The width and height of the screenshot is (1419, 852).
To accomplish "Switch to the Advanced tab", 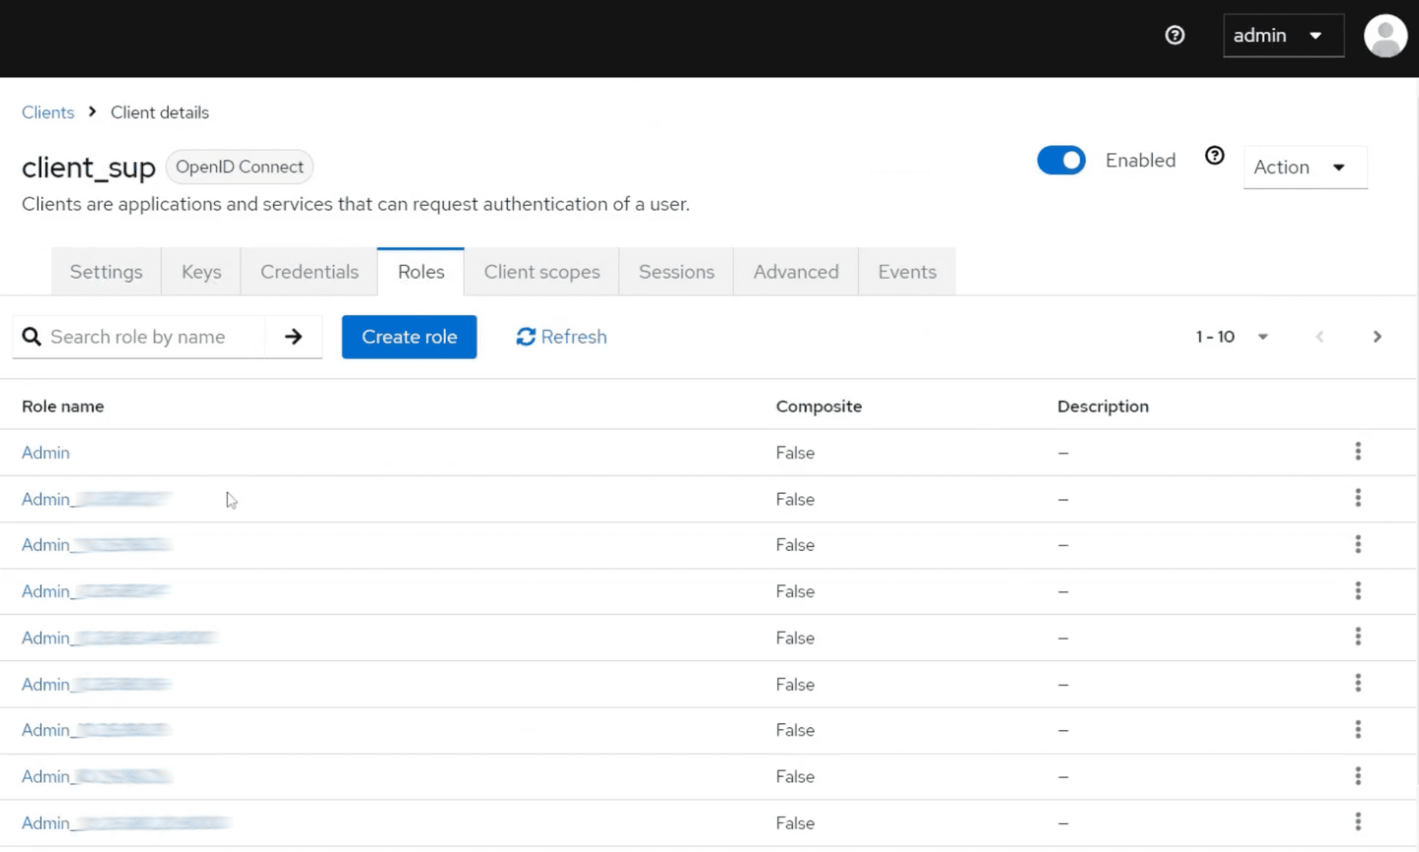I will coord(796,272).
